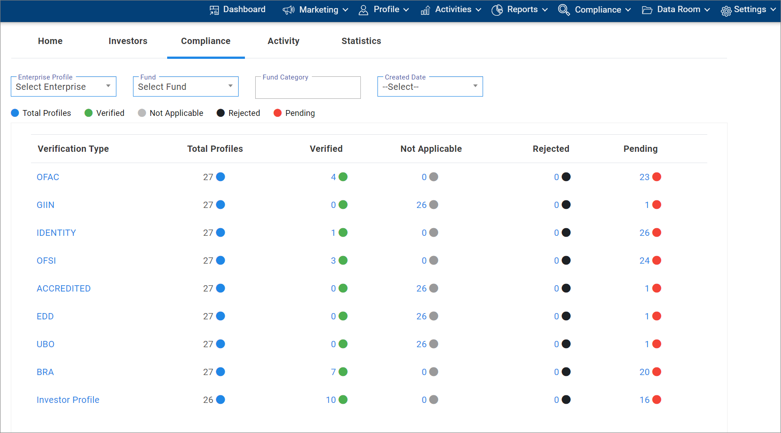Click EDD not applicable count 26
The width and height of the screenshot is (781, 433).
(422, 316)
